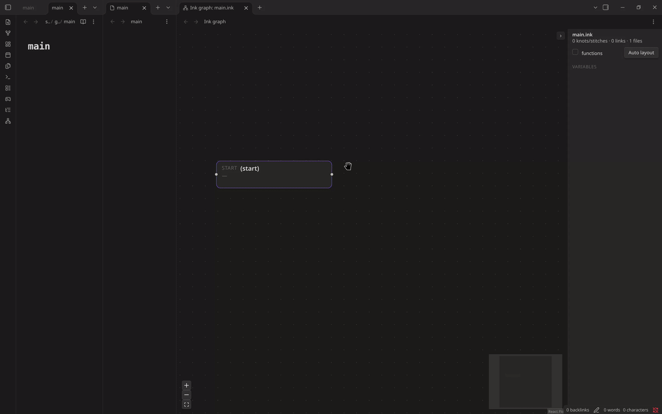662x414 pixels.
Task: Click the insert template ribbon icon
Action: tap(8, 66)
